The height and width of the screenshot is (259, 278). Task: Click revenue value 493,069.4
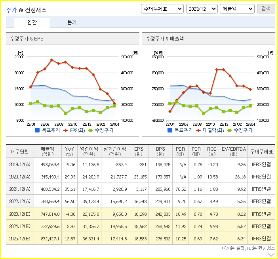point(50,165)
